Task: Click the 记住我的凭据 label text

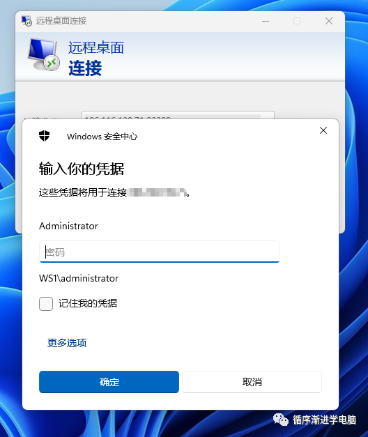Action: [88, 303]
